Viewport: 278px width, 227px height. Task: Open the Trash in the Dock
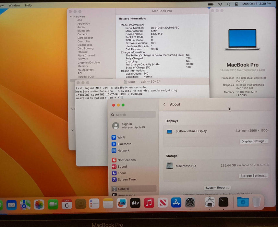pyautogui.click(x=257, y=202)
